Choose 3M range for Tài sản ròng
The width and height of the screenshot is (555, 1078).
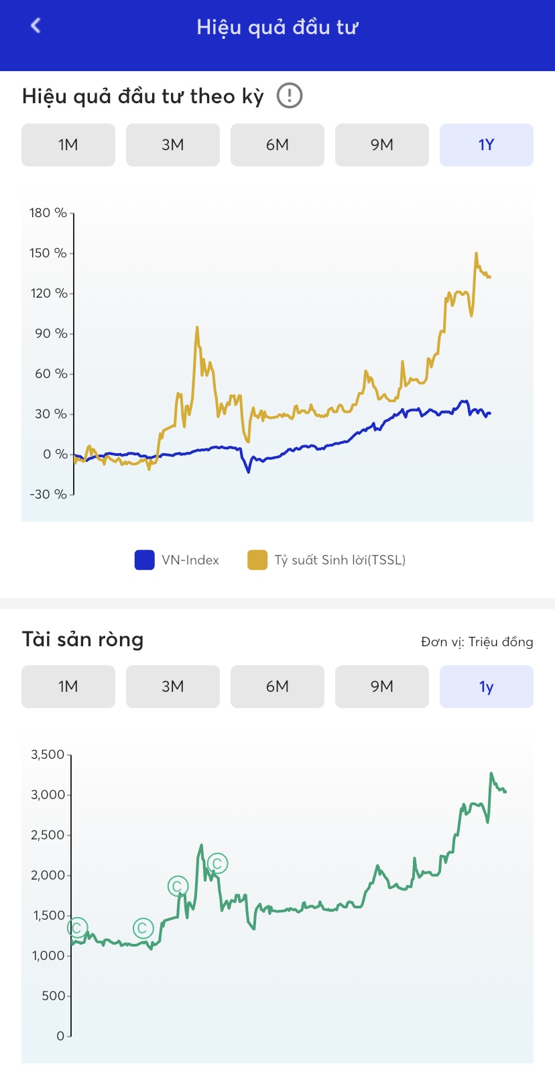pyautogui.click(x=173, y=686)
